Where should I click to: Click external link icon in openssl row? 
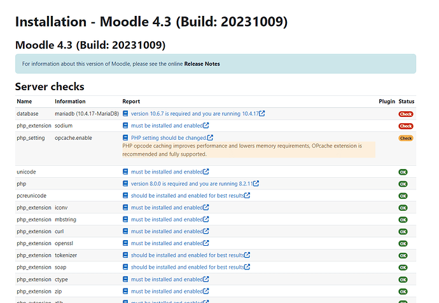[206, 243]
